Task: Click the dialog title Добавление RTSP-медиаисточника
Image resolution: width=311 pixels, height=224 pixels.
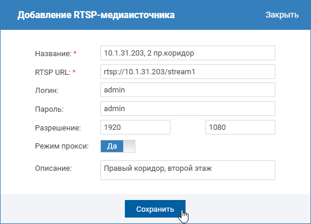Action: tap(96, 15)
